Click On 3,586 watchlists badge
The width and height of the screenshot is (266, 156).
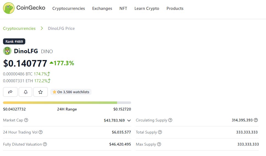(x=71, y=92)
